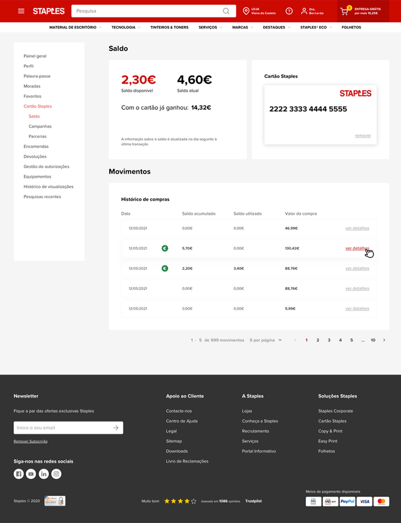The image size is (401, 523).
Task: Open Staples Instagram profile icon
Action: pyautogui.click(x=56, y=474)
